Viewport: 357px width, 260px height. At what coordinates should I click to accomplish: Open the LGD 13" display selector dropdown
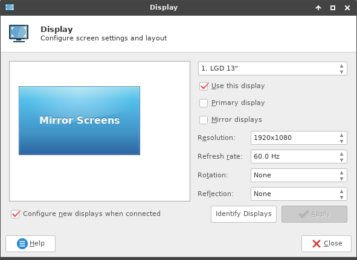click(x=272, y=68)
